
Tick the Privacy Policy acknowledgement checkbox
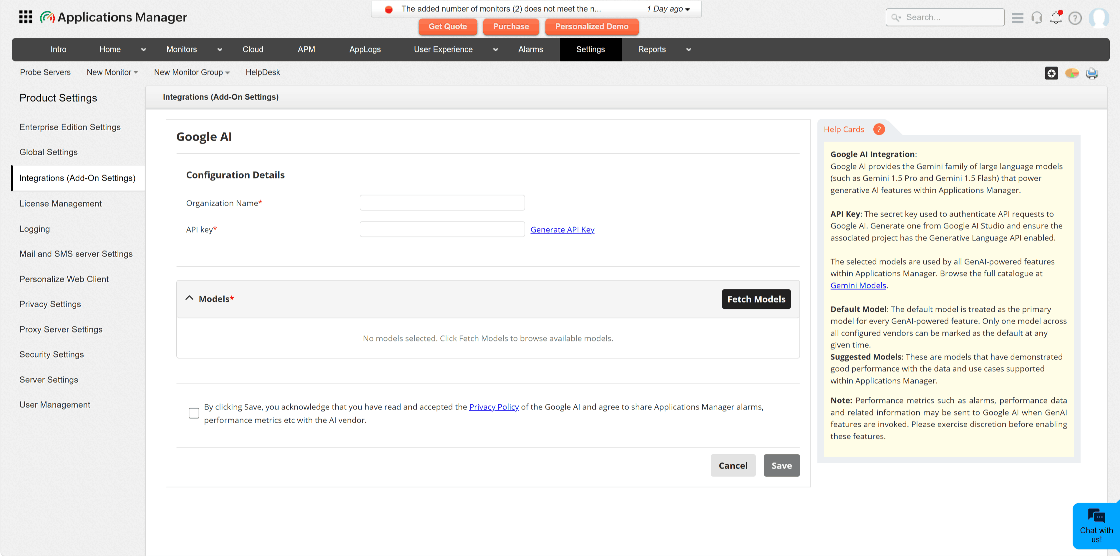point(194,413)
